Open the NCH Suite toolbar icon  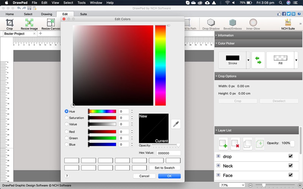point(287,24)
